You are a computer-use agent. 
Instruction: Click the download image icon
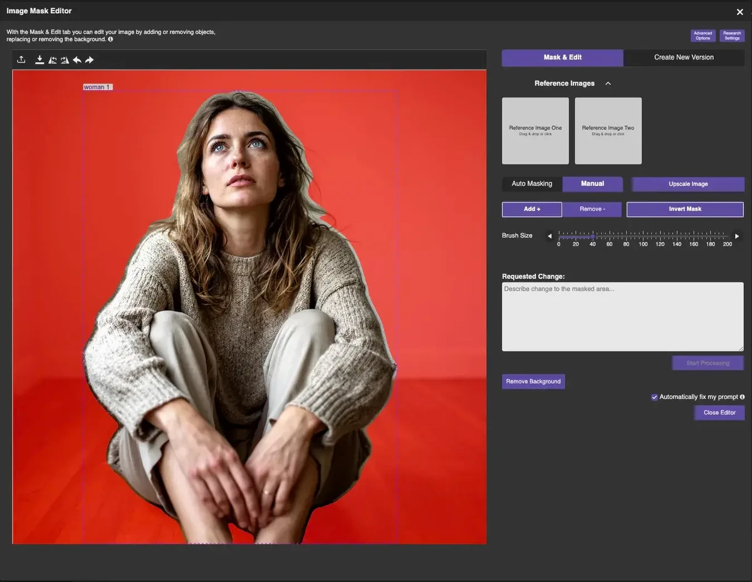point(39,60)
